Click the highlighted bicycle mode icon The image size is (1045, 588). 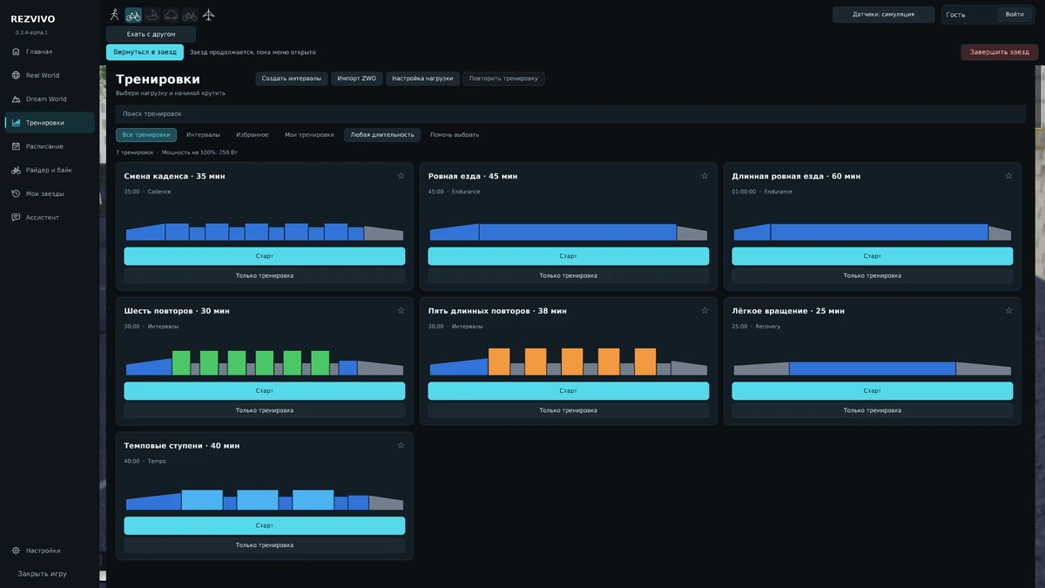tap(133, 15)
